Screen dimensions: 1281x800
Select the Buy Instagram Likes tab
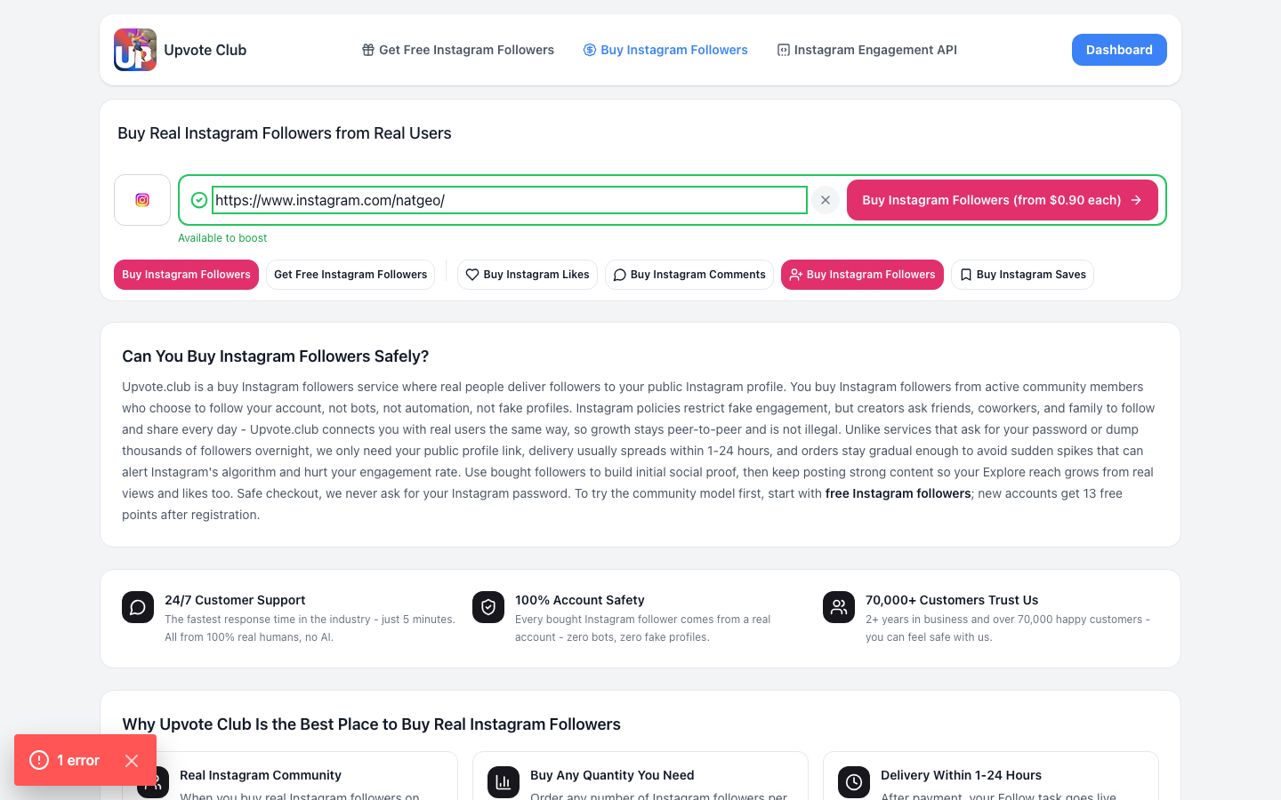[528, 275]
